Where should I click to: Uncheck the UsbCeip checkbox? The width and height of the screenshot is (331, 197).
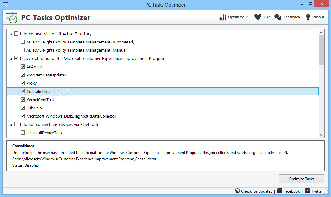23,108
